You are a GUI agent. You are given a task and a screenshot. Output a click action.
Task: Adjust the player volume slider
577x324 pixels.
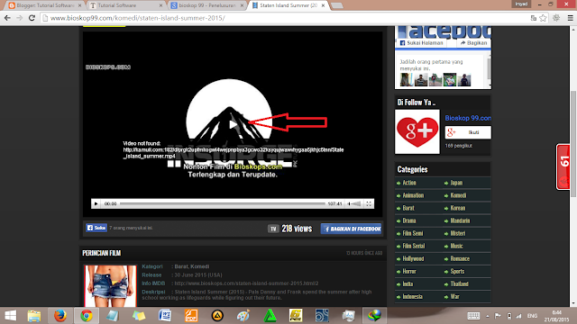point(354,203)
